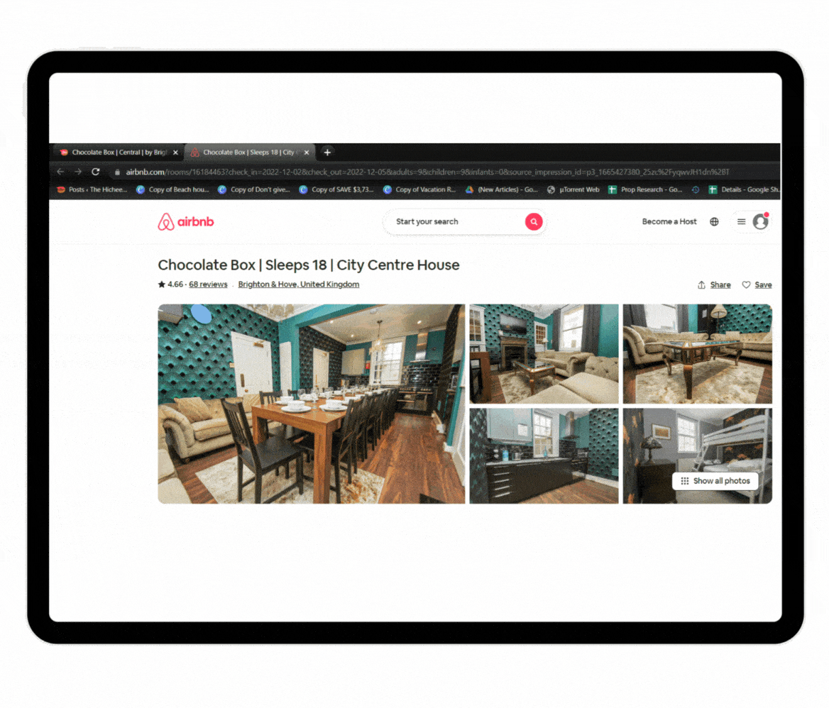Click 'Become a Host' link
The height and width of the screenshot is (708, 829).
[x=669, y=222]
